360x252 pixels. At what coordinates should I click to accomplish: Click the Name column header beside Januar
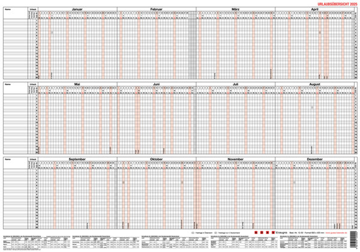click(8, 10)
